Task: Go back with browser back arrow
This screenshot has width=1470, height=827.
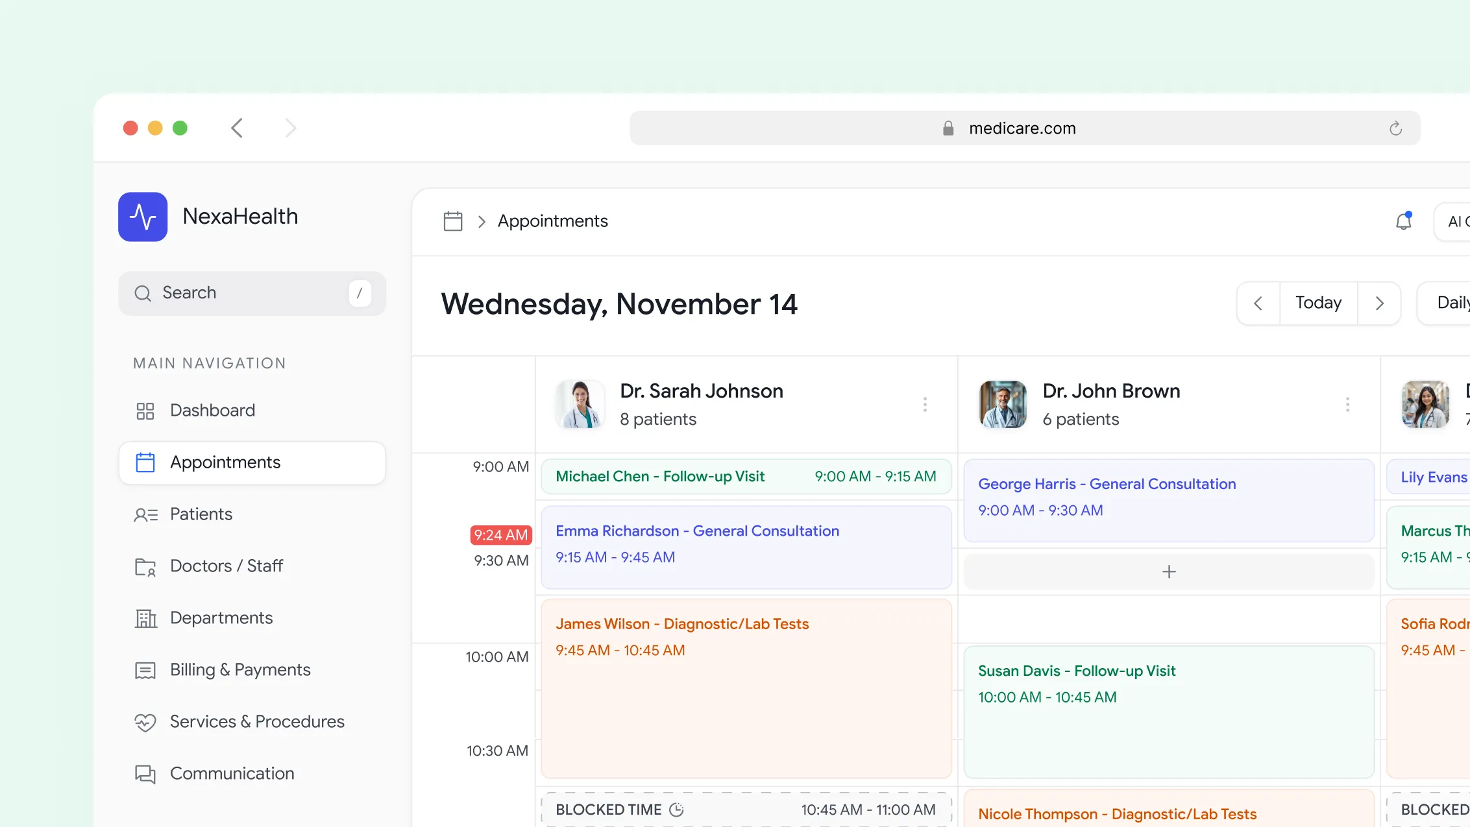Action: 237,128
